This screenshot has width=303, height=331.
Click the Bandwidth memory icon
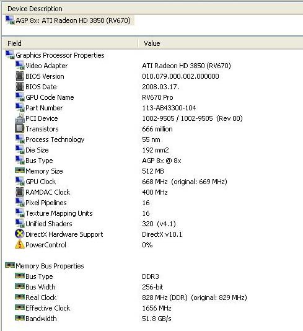click(x=20, y=318)
